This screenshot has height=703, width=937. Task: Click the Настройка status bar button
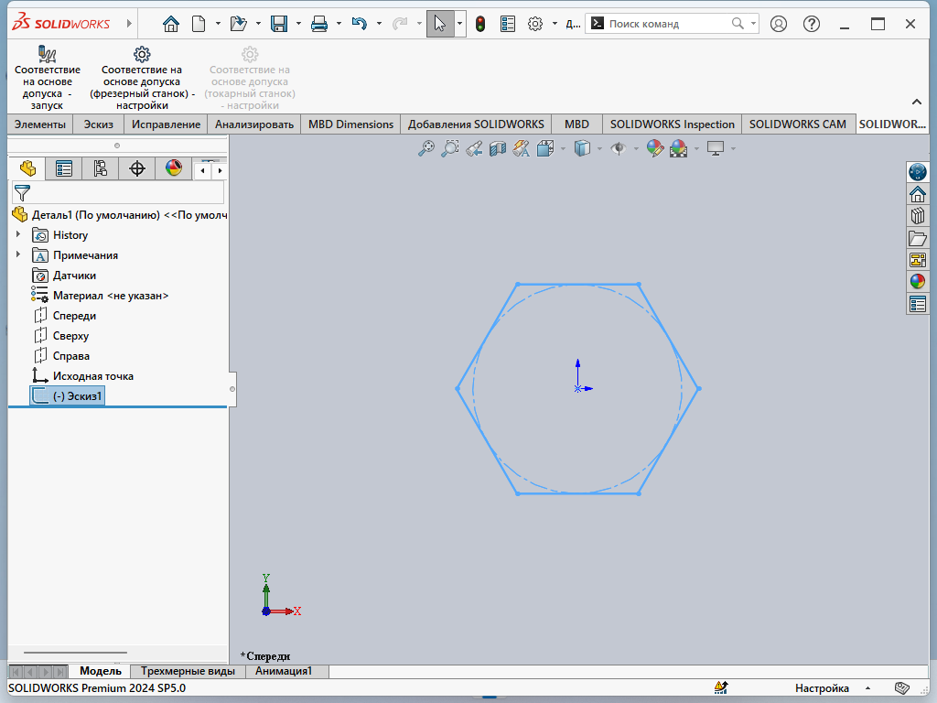tap(822, 688)
